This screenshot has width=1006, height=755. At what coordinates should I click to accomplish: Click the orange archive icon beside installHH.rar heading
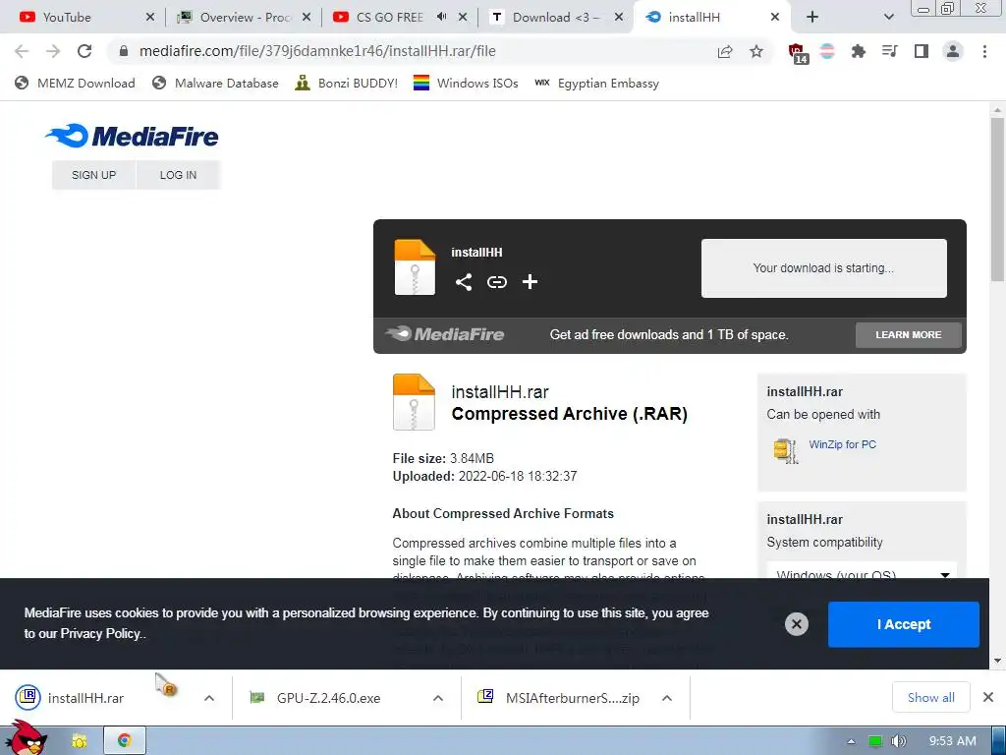(414, 401)
